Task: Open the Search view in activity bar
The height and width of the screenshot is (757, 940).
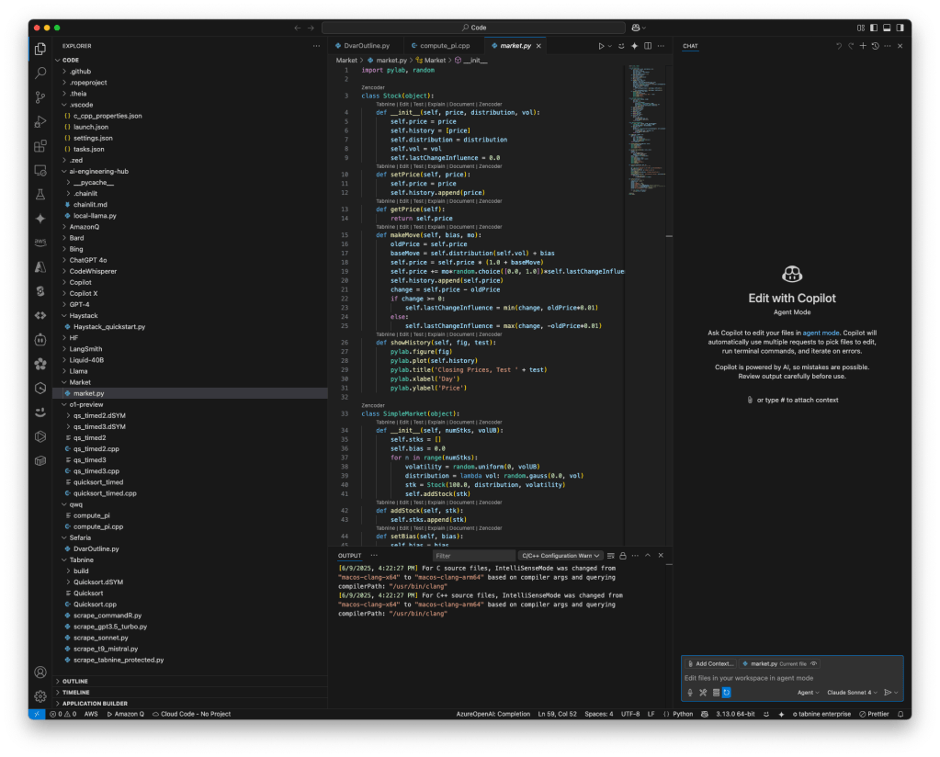Action: [39, 73]
